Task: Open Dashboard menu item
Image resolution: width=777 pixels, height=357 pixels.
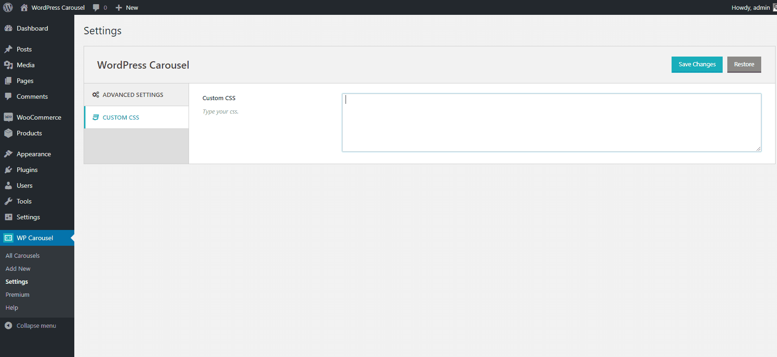Action: coord(37,28)
